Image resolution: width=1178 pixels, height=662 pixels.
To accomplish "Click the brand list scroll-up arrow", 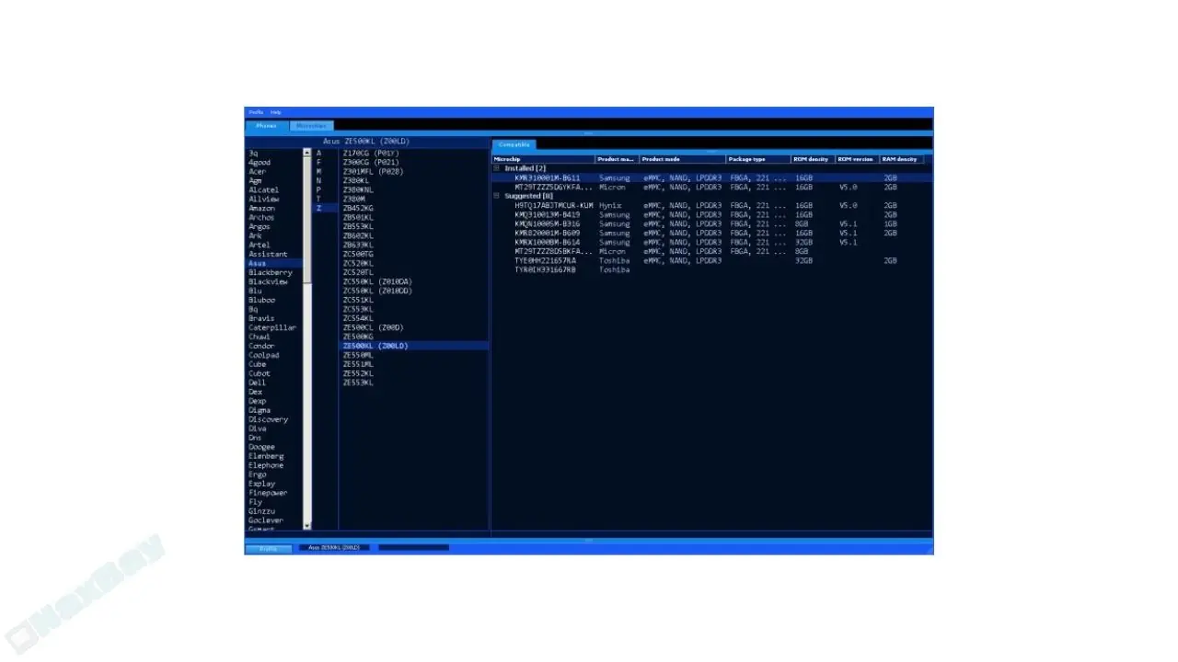I will (x=307, y=153).
